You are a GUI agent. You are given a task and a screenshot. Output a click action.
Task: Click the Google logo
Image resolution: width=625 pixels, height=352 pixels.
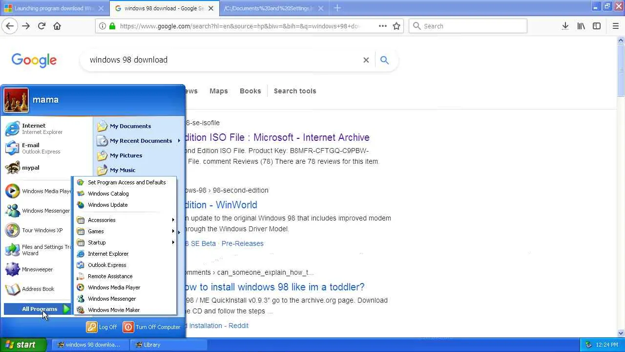click(x=34, y=60)
